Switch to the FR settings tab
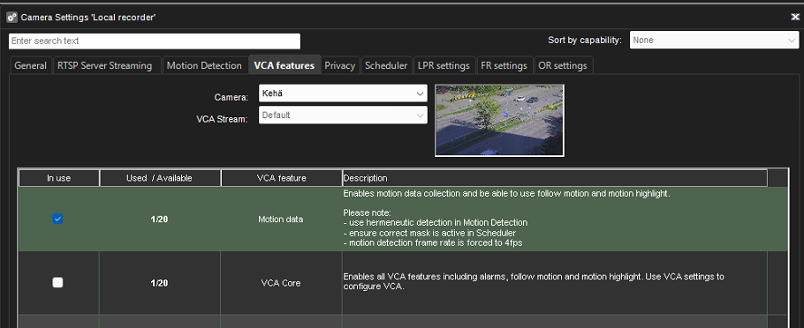This screenshot has height=328, width=804. point(504,65)
